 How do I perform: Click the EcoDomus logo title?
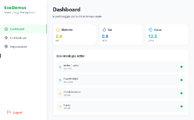pyautogui.click(x=15, y=8)
